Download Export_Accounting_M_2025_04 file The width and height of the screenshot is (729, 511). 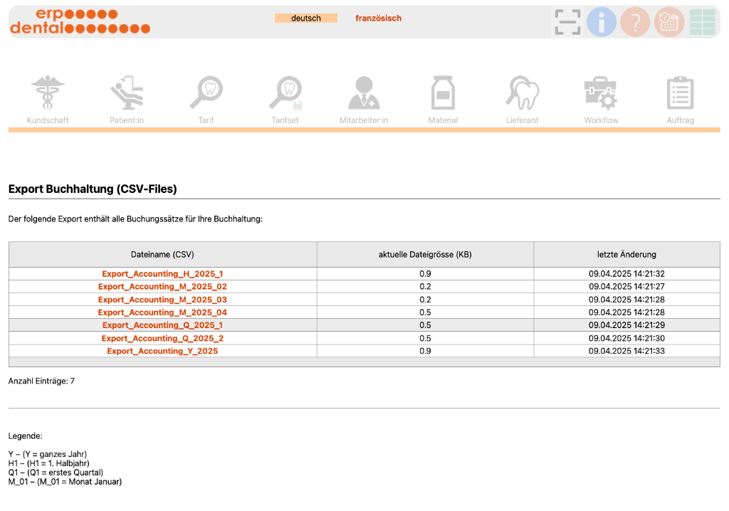coord(162,312)
